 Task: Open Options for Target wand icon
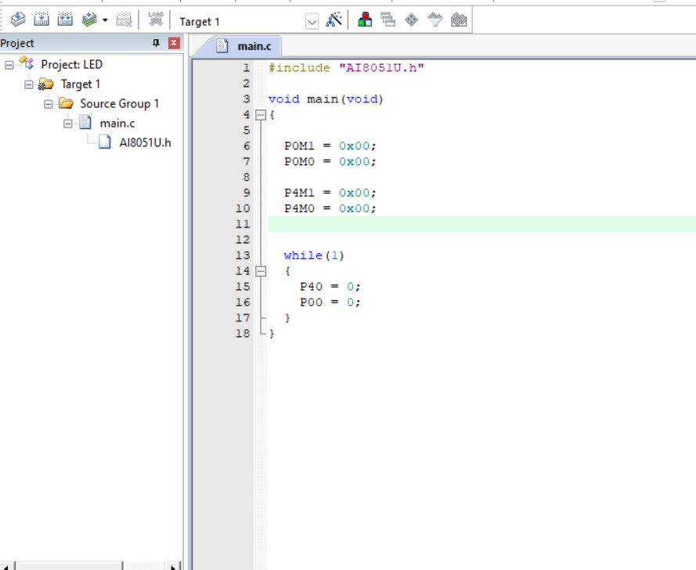point(334,20)
